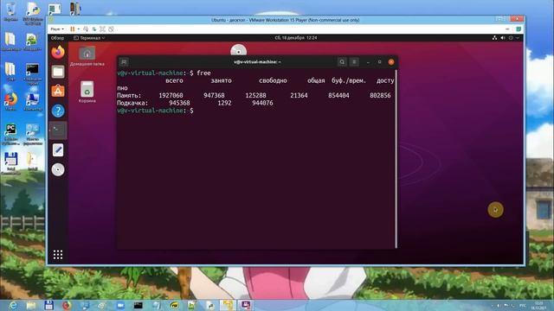Viewport: 554px width, 311px height.
Task: Open the disc icon in the dock
Action: click(x=58, y=169)
